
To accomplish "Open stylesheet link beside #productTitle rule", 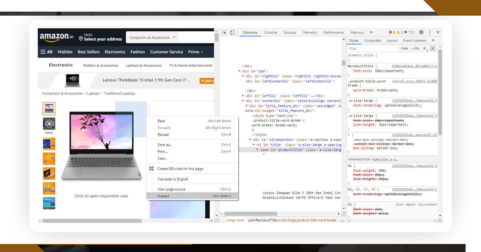I will pyautogui.click(x=414, y=66).
